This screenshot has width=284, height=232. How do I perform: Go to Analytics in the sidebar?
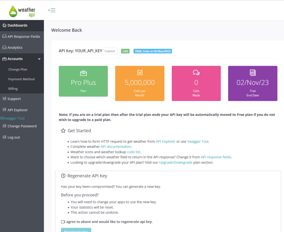point(15,48)
